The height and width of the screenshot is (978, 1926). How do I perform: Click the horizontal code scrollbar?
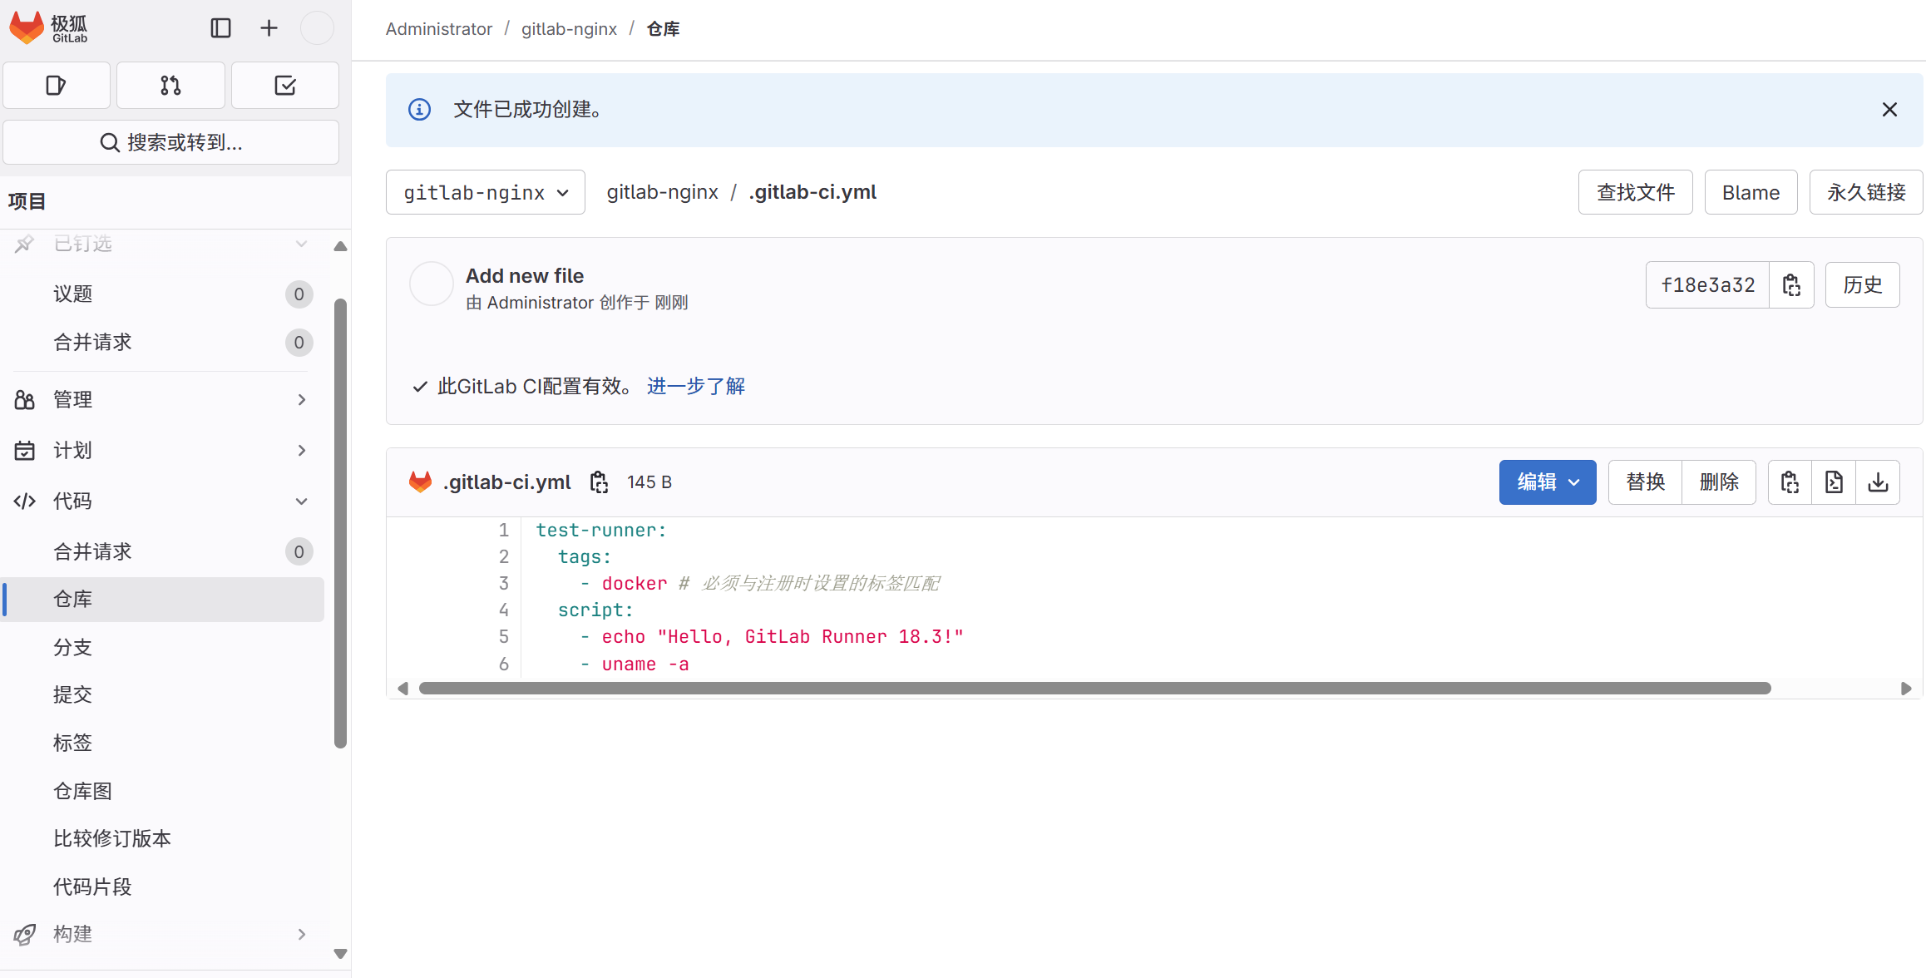[x=1094, y=689]
